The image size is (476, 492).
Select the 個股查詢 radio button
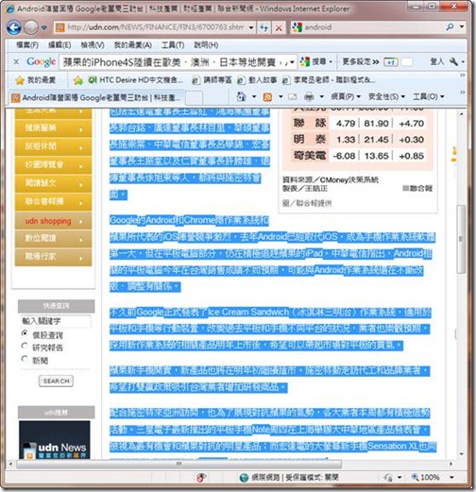coord(25,333)
